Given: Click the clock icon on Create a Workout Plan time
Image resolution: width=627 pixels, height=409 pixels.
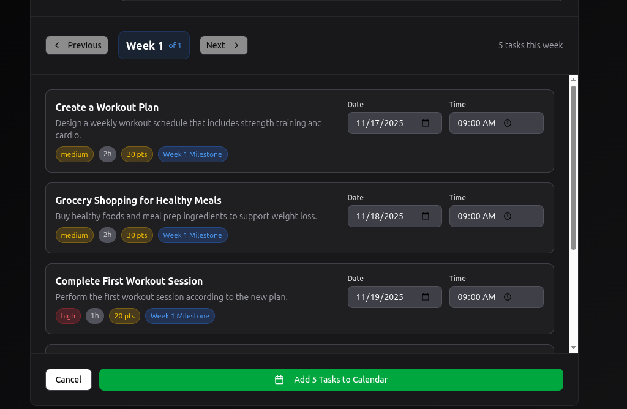Looking at the screenshot, I should click(507, 123).
